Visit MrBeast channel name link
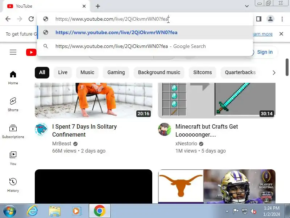 (62, 144)
